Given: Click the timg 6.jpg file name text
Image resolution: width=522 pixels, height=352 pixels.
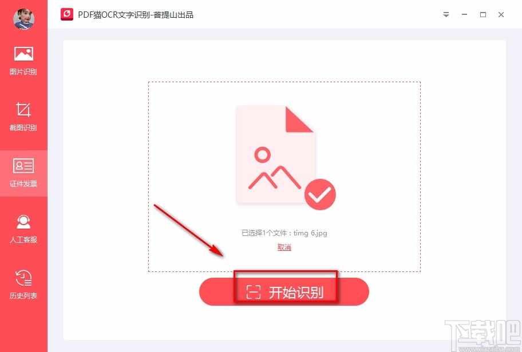Looking at the screenshot, I should click(310, 233).
